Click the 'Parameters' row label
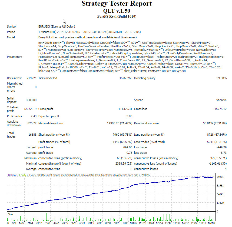Viewport: 232px width, 227px height. (x=15, y=57)
